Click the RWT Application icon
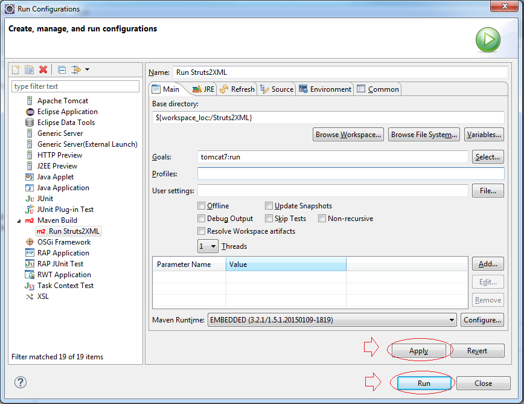 pos(30,275)
